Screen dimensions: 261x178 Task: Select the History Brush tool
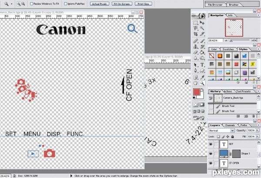(x=202, y=47)
